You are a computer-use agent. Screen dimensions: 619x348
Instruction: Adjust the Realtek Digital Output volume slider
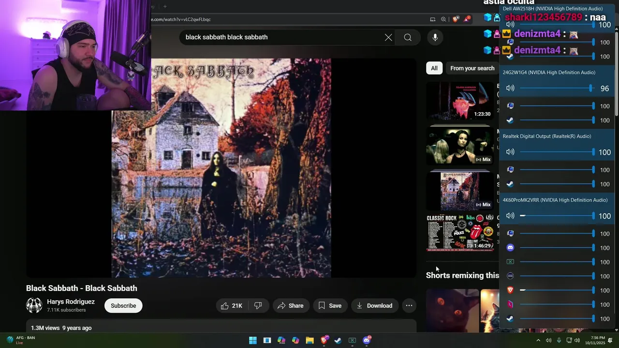[x=557, y=152]
